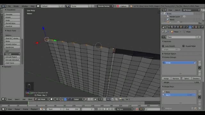Click the Timeline editor type icon

pyautogui.click(x=4, y=109)
